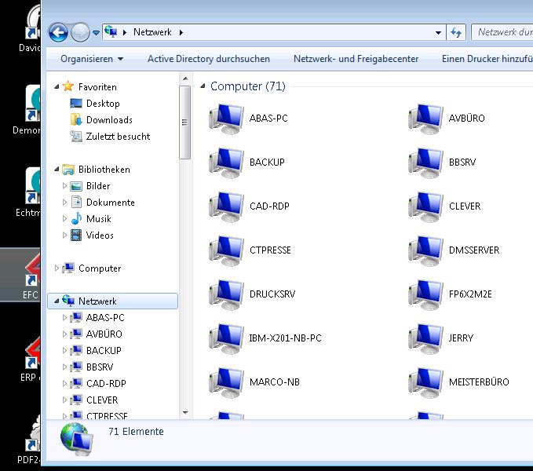Select the BBSRV computer icon
Image resolution: width=533 pixels, height=471 pixels.
425,162
